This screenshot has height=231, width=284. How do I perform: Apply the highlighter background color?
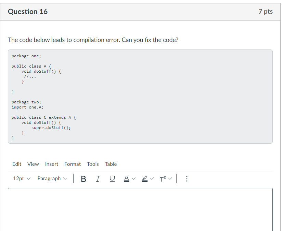point(144,178)
